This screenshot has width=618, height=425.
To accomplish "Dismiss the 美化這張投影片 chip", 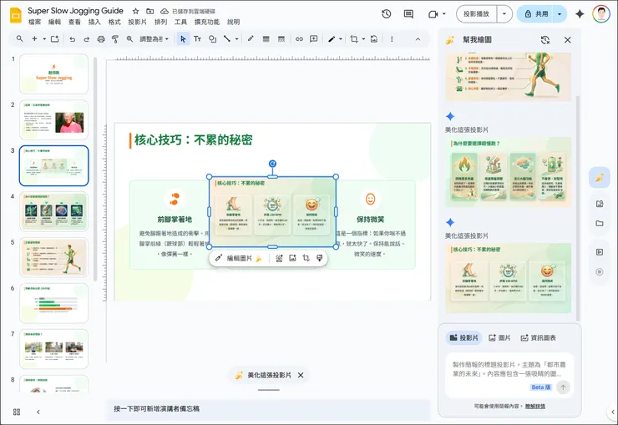I will [301, 375].
